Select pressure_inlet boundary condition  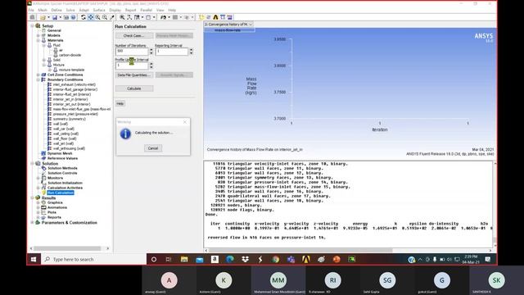75,114
